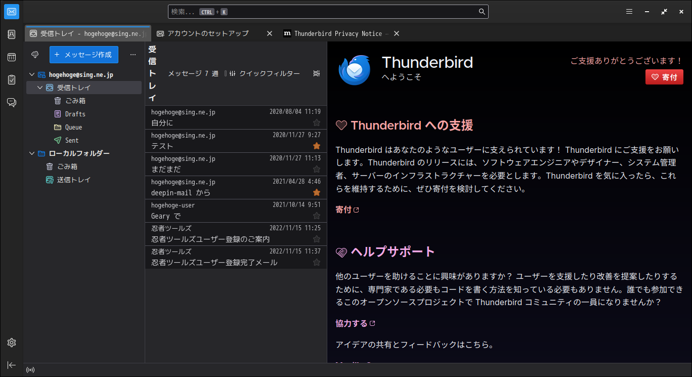Open the Calendar space

pyautogui.click(x=12, y=57)
